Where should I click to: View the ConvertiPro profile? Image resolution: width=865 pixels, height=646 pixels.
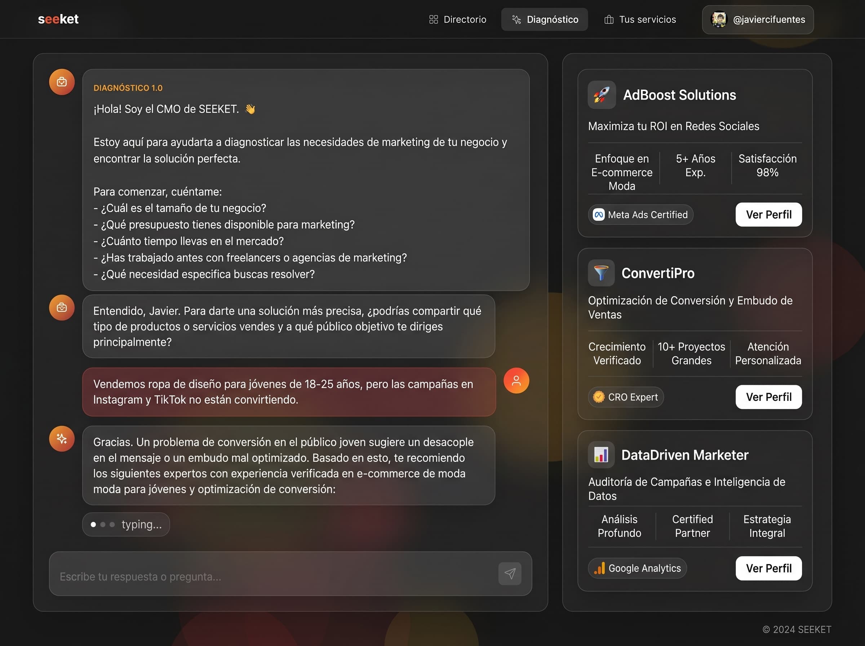[768, 397]
